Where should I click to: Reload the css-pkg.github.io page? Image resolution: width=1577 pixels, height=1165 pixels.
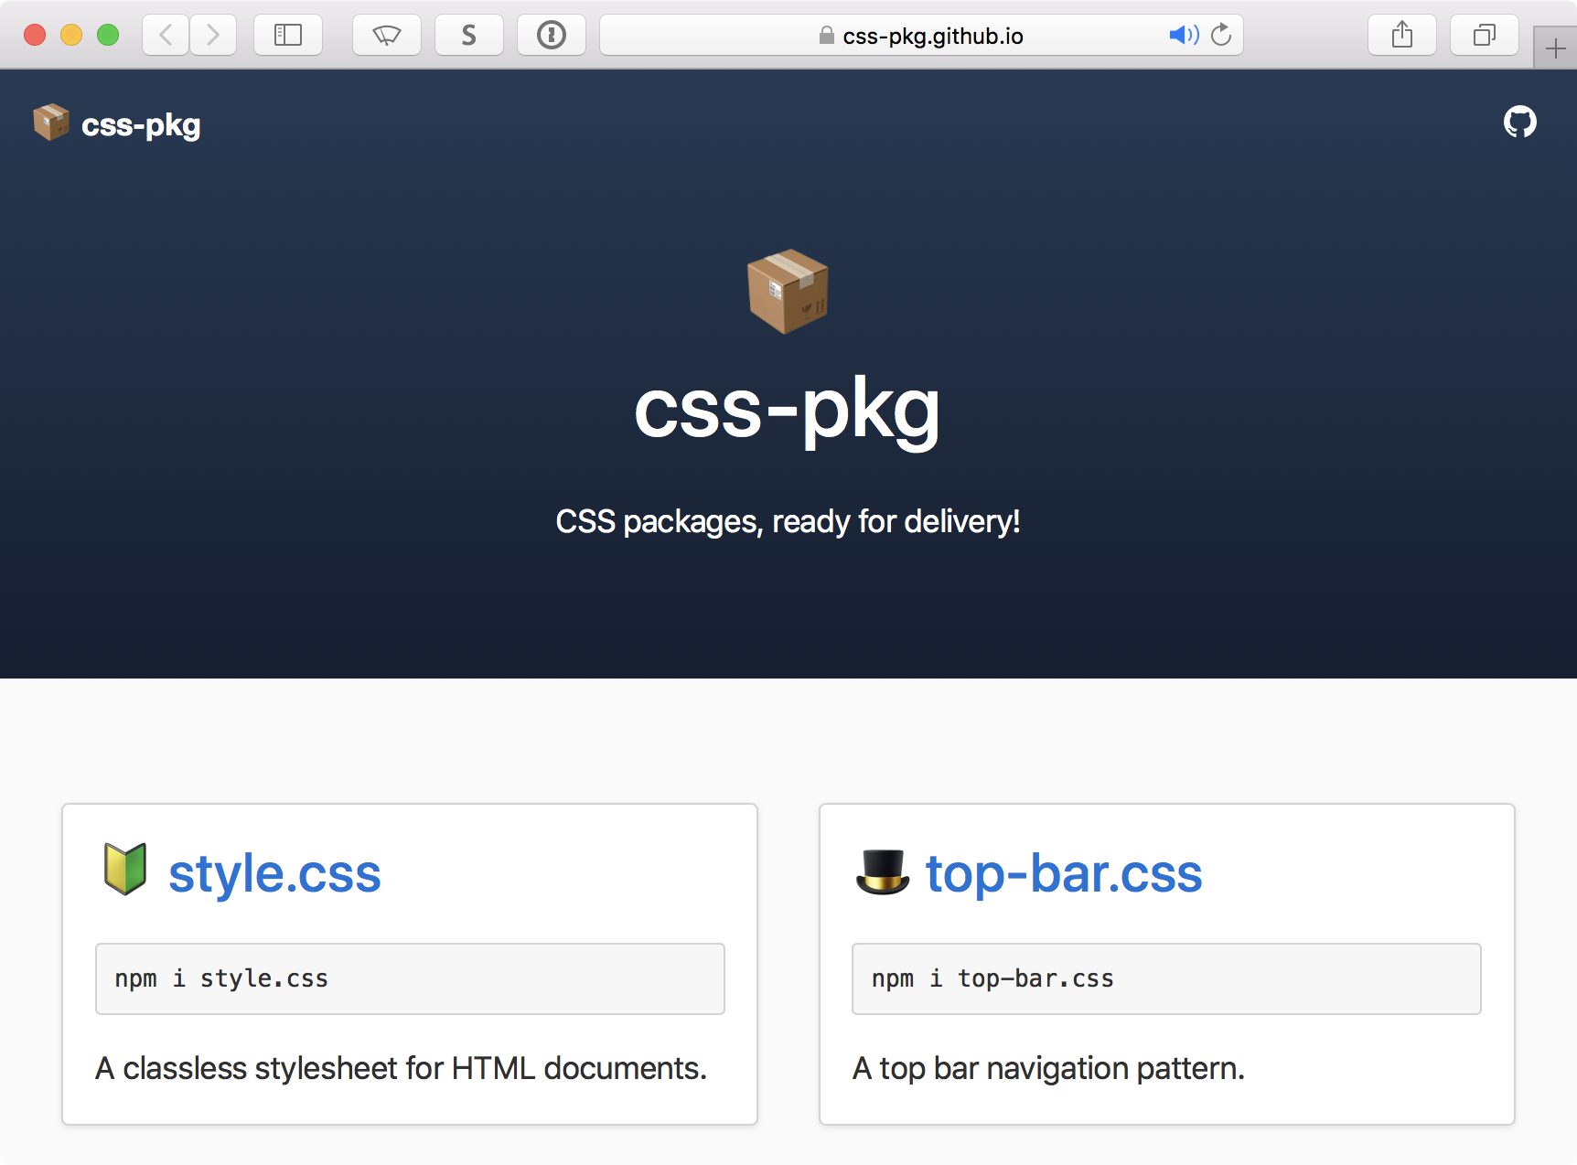(1222, 35)
